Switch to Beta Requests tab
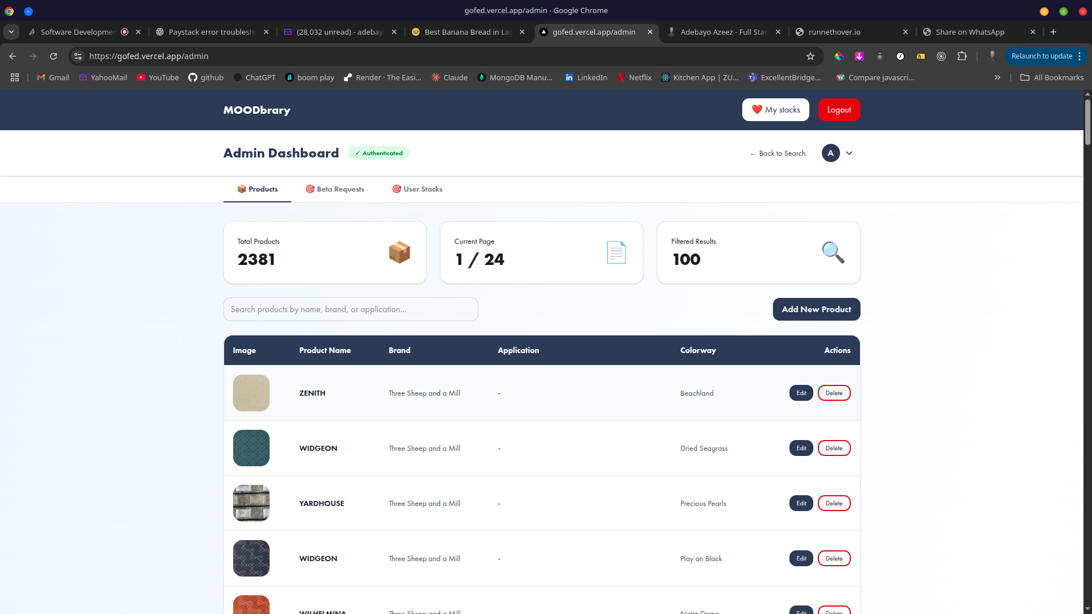 tap(335, 189)
